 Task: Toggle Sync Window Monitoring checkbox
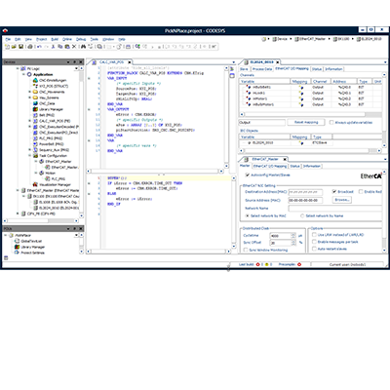(246, 250)
